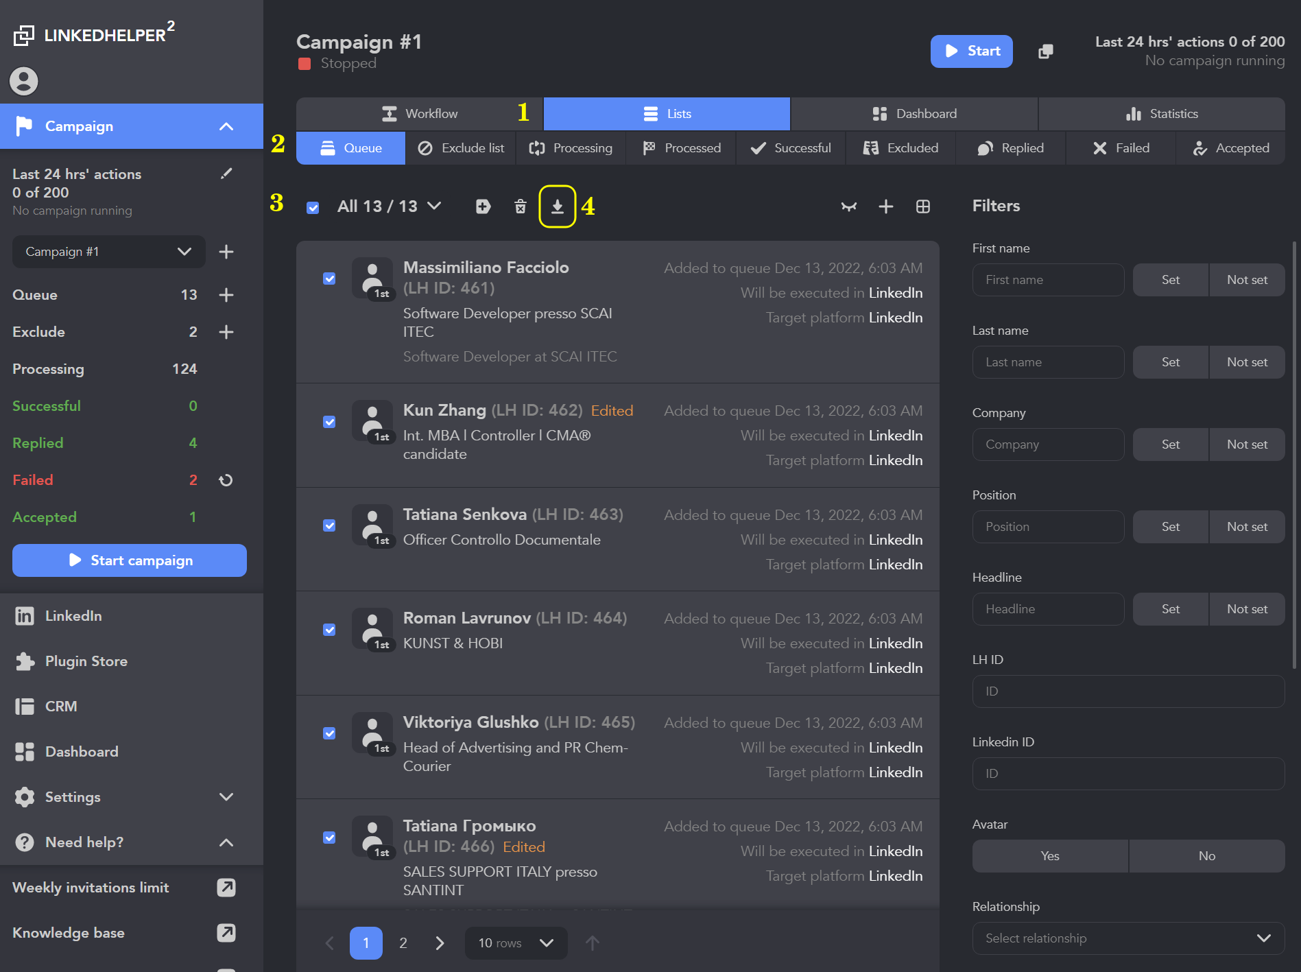
Task: Edit last 24 hrs actions limit pencil
Action: pyautogui.click(x=226, y=174)
